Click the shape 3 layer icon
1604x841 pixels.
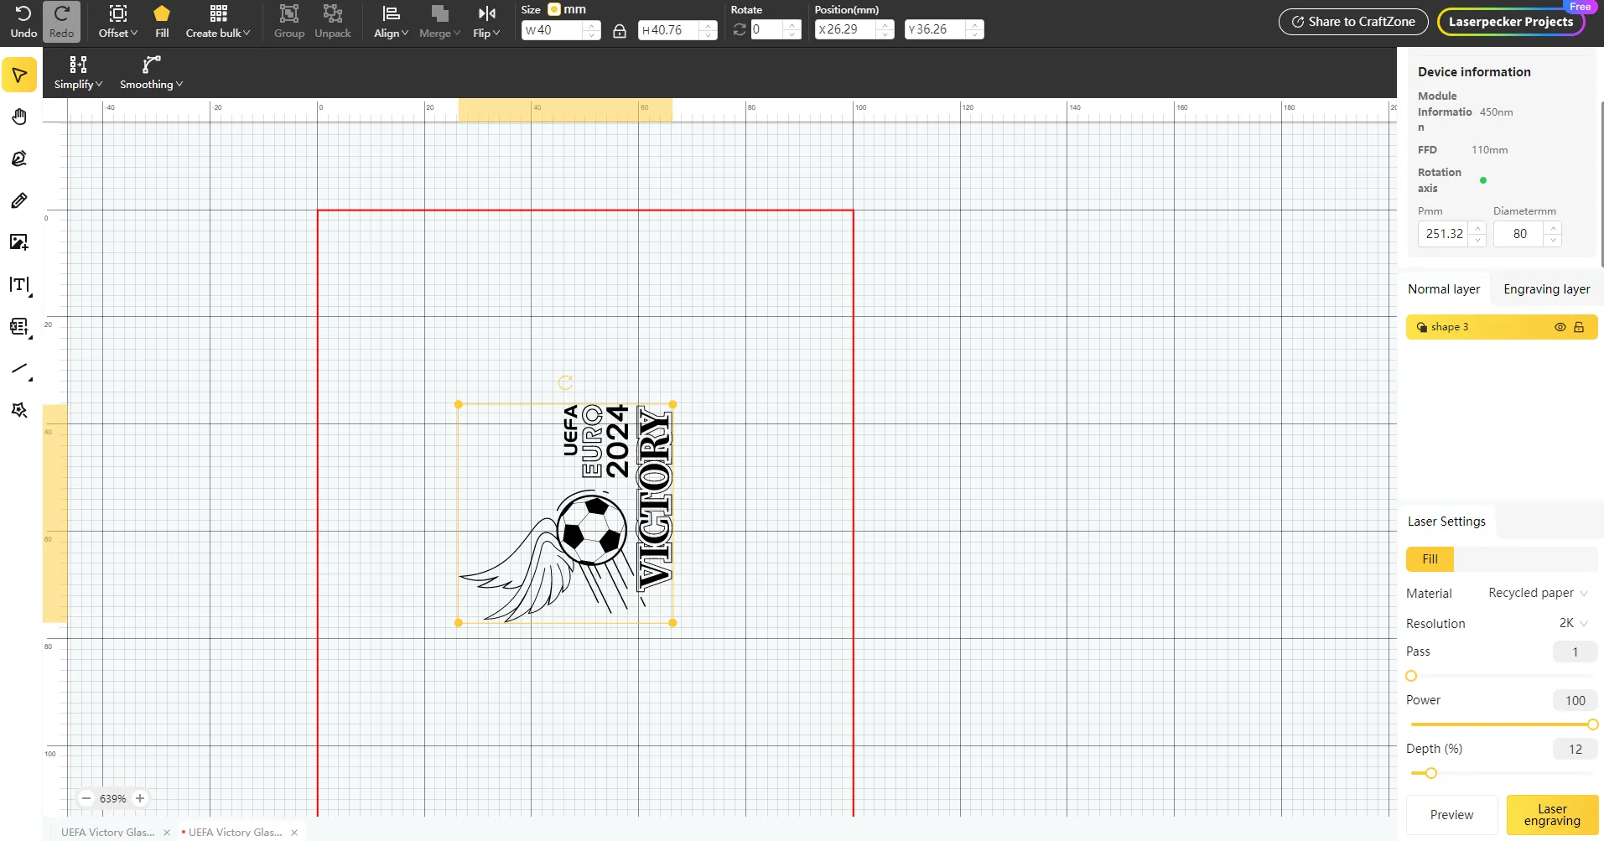(x=1422, y=327)
